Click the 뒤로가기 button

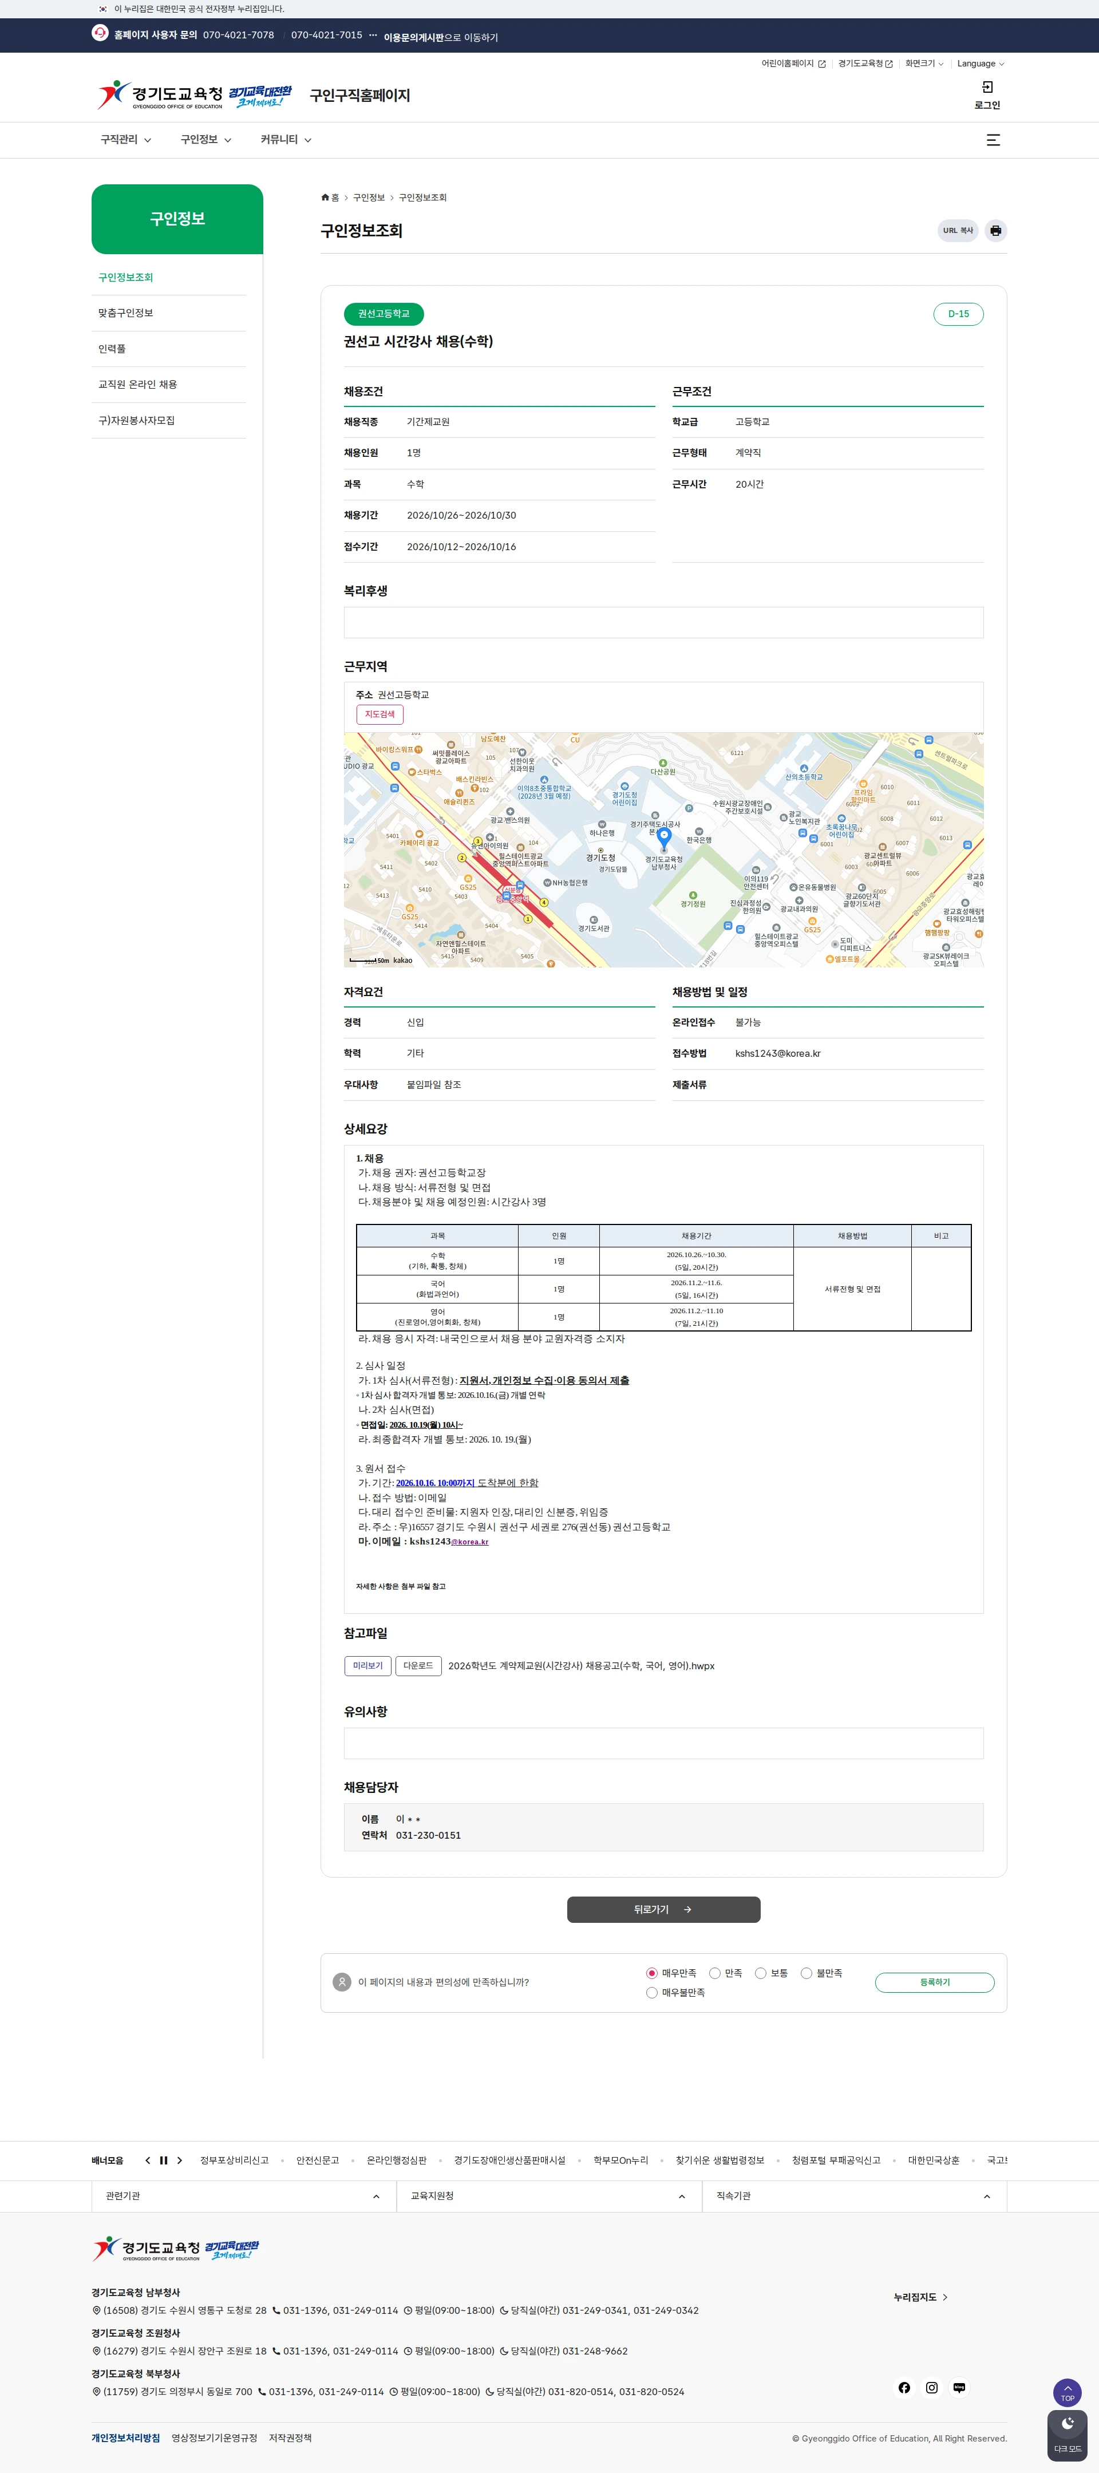pos(663,1910)
